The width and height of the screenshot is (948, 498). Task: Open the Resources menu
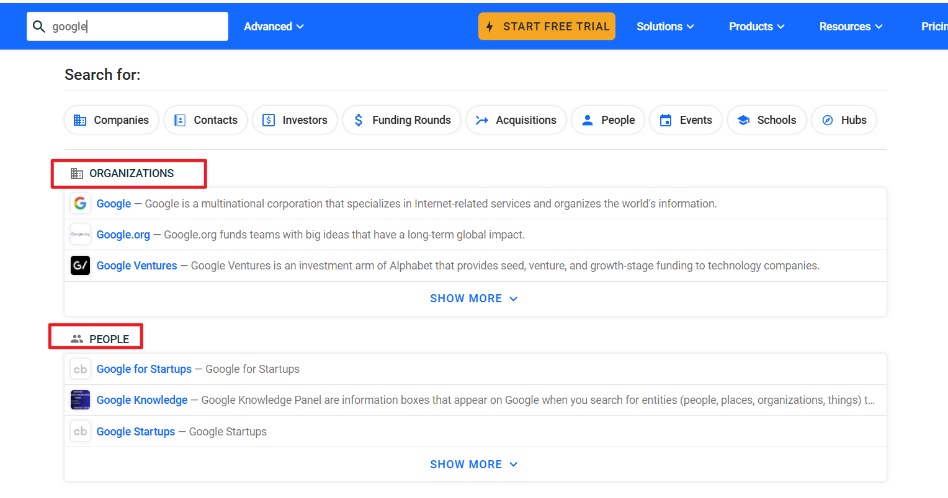tap(851, 27)
